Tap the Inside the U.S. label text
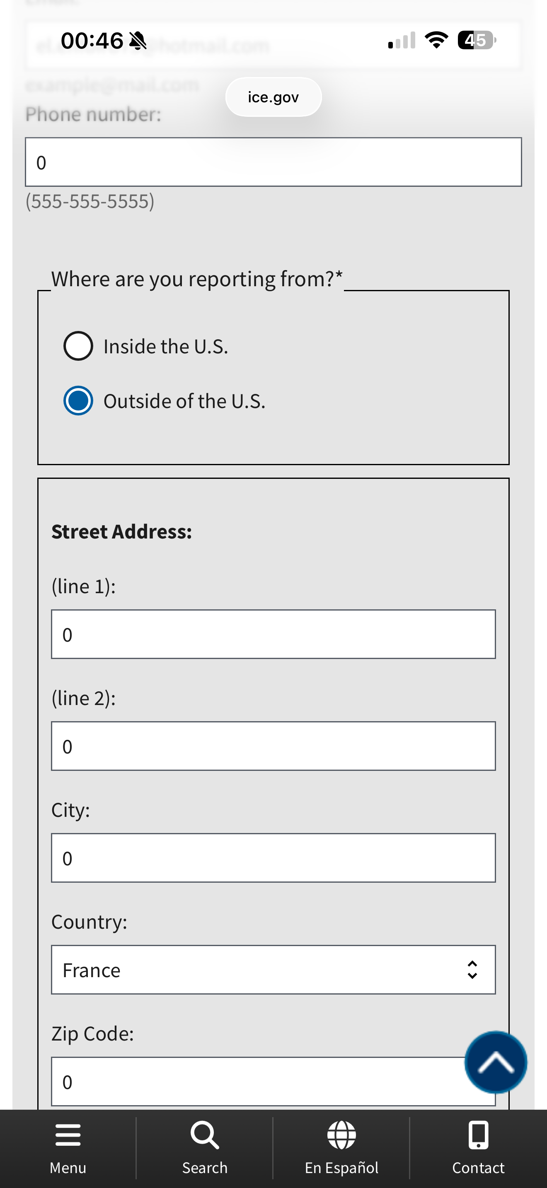 166,347
